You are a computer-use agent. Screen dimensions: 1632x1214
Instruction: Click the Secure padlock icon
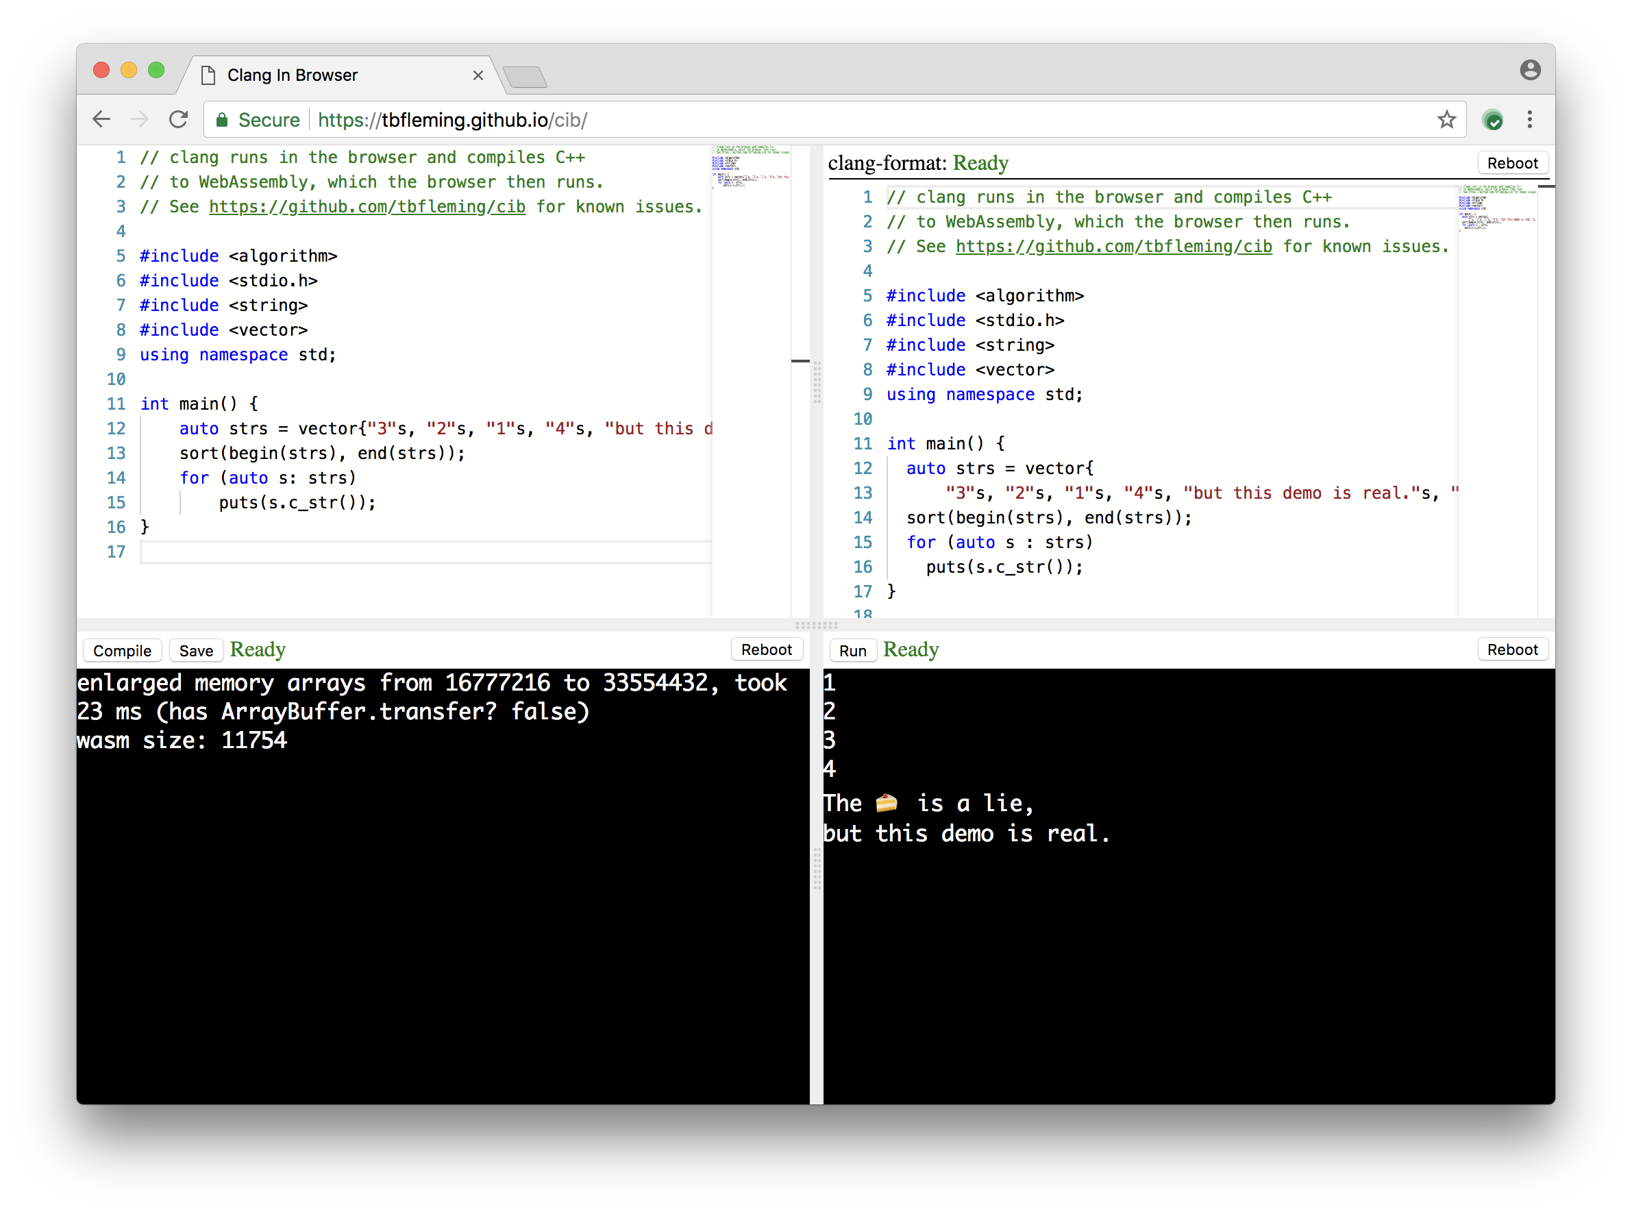pos(221,120)
